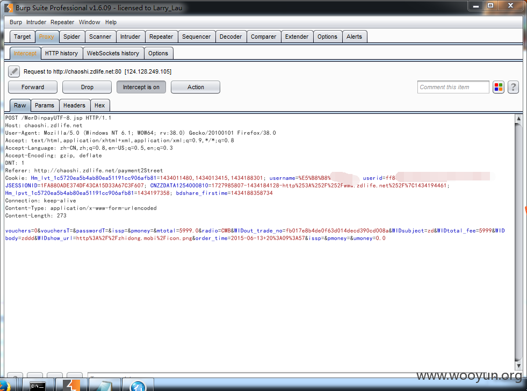Image resolution: width=527 pixels, height=391 pixels.
Task: Select the Raw view tab
Action: click(20, 105)
